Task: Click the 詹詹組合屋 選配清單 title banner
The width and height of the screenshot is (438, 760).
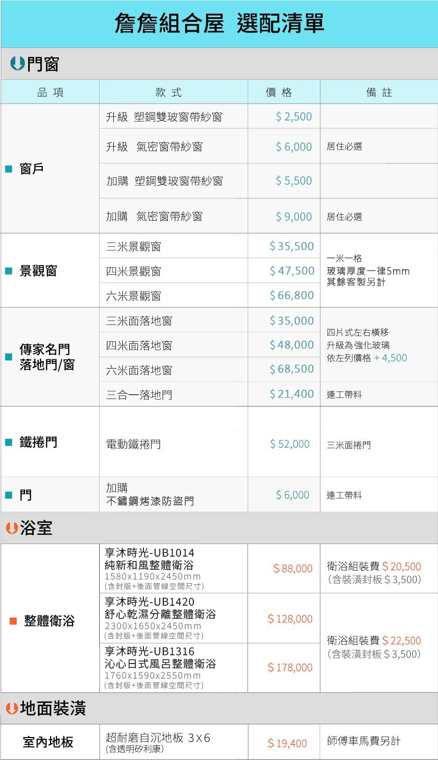Action: click(x=219, y=24)
